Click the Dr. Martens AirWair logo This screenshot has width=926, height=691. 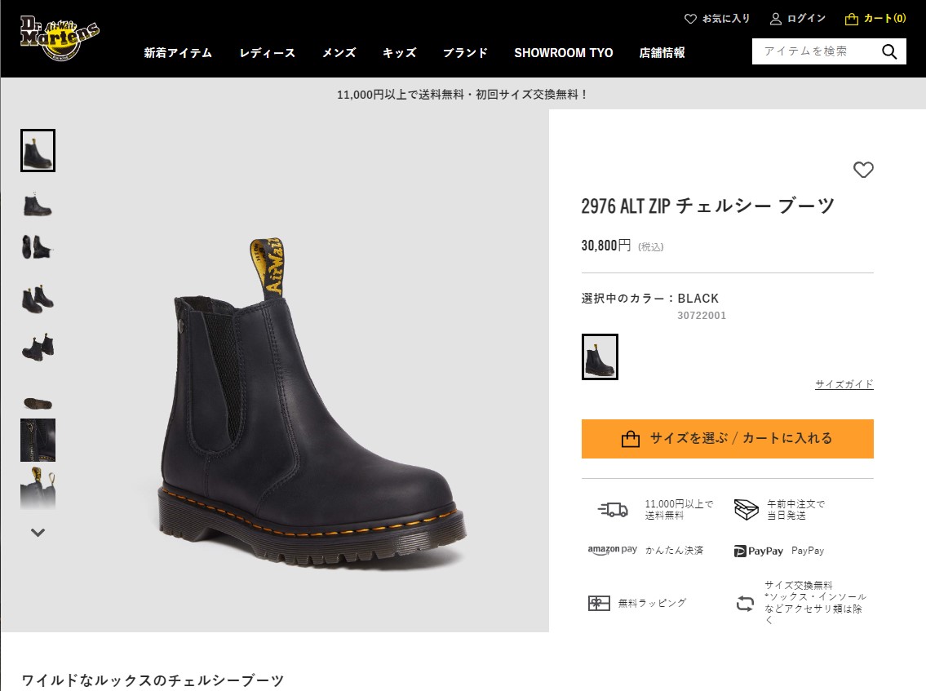coord(60,39)
